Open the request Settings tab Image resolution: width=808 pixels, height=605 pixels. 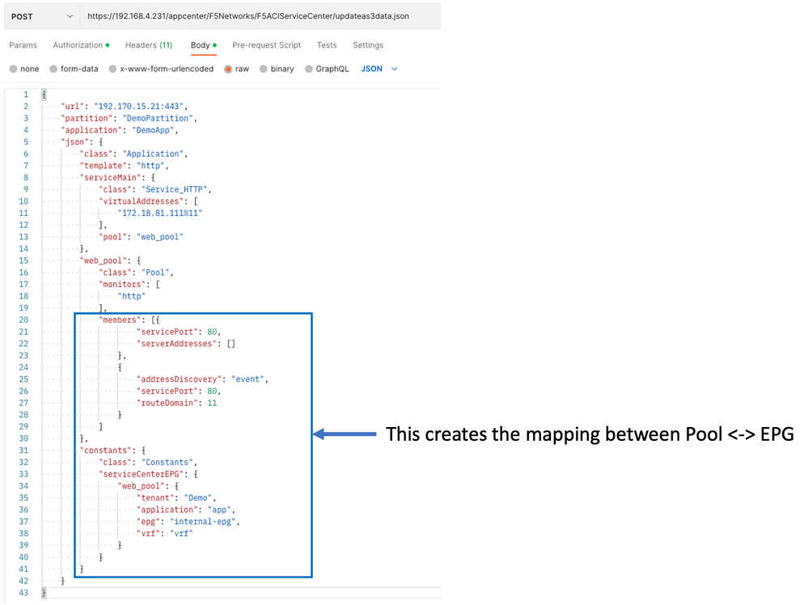[368, 45]
